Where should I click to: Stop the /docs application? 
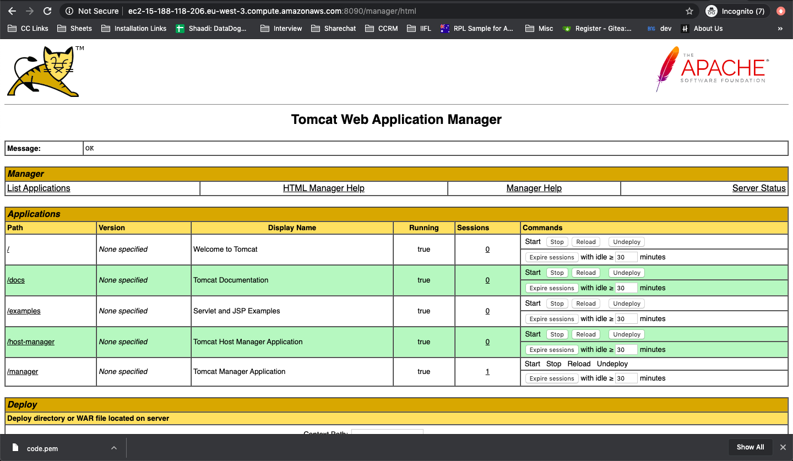[x=557, y=272]
